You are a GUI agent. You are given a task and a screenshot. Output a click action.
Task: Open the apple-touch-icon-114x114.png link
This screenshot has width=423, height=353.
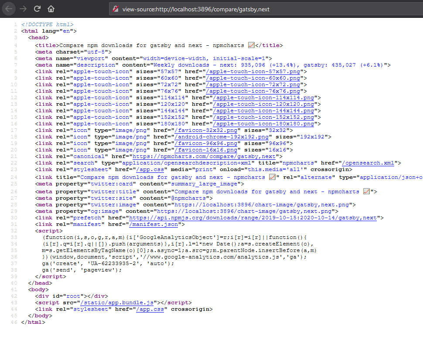[x=263, y=98]
